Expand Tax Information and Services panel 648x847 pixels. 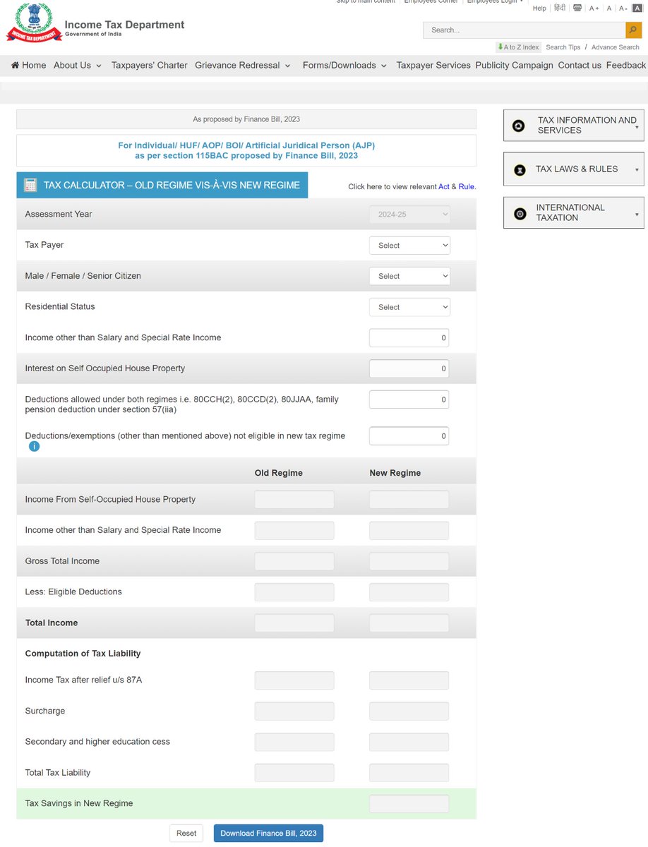coord(574,126)
